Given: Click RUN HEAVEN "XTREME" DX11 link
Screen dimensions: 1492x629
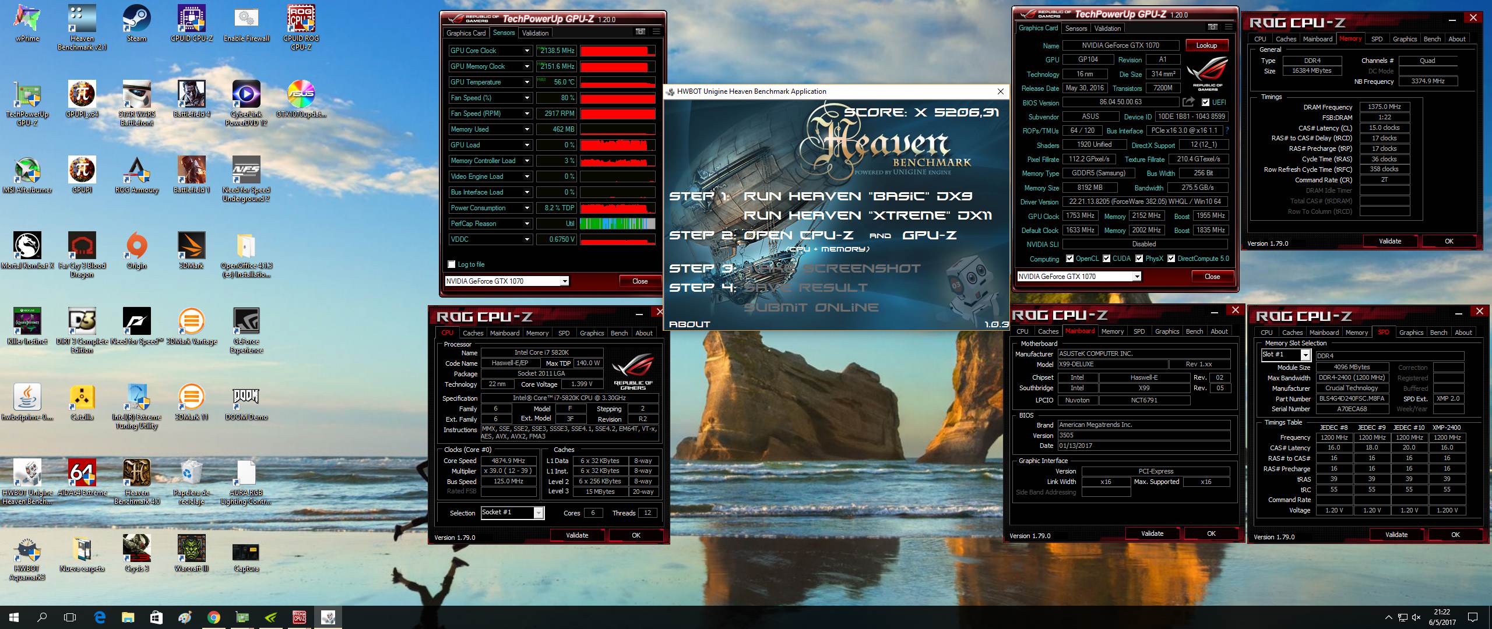Looking at the screenshot, I should coord(867,215).
